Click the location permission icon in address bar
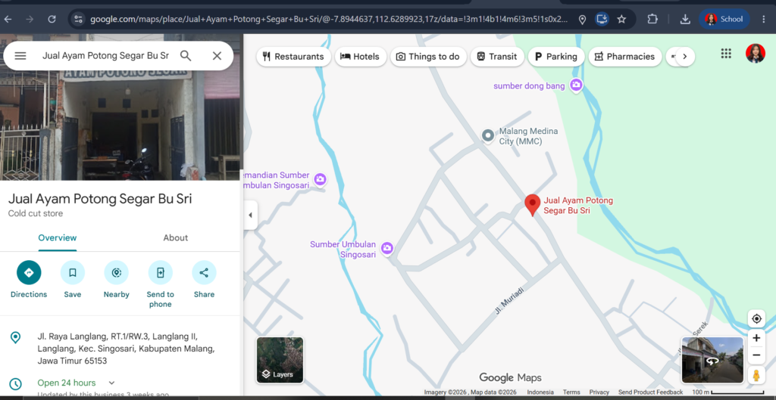This screenshot has height=400, width=776. click(x=583, y=19)
